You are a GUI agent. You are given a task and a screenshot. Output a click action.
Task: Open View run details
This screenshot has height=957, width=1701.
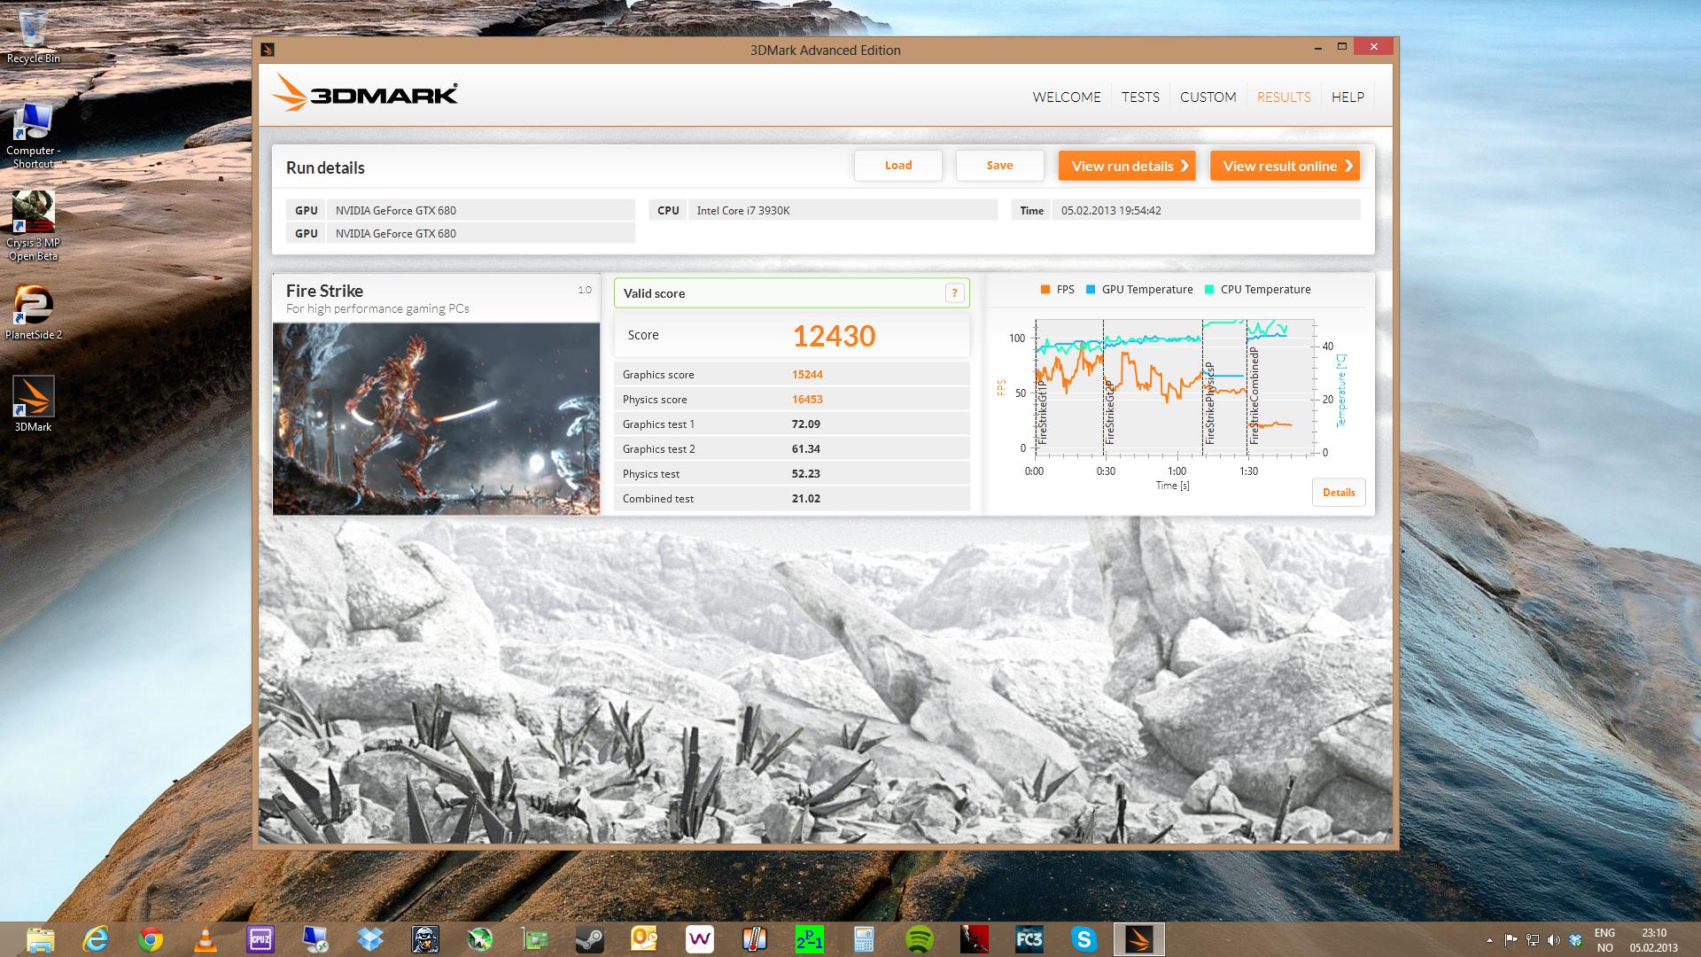[x=1127, y=166]
